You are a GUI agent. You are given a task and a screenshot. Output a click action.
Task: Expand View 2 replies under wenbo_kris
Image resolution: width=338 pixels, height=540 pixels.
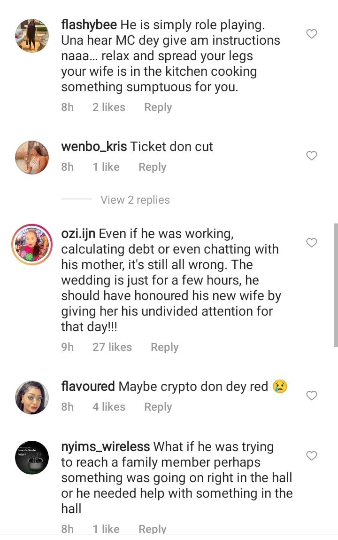(135, 200)
